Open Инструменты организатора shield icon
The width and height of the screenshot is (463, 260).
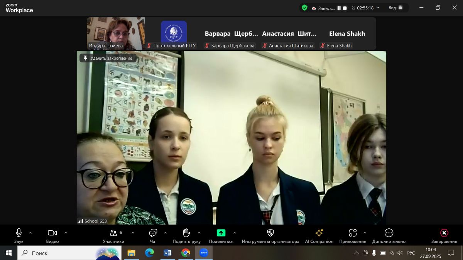(x=270, y=233)
